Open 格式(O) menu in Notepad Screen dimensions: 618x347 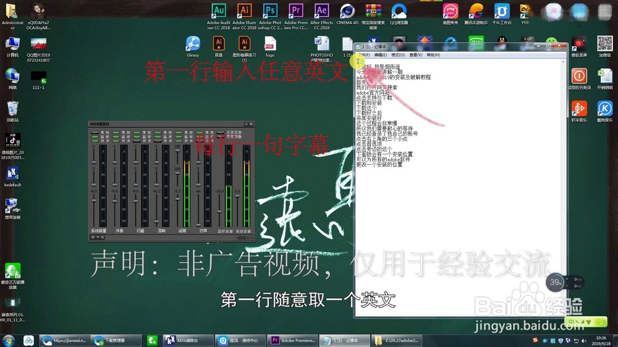398,55
